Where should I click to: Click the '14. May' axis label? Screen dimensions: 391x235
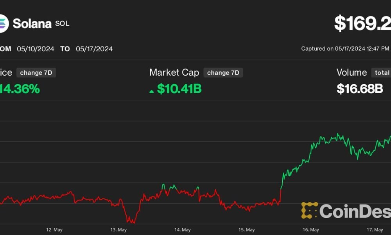pos(182,230)
